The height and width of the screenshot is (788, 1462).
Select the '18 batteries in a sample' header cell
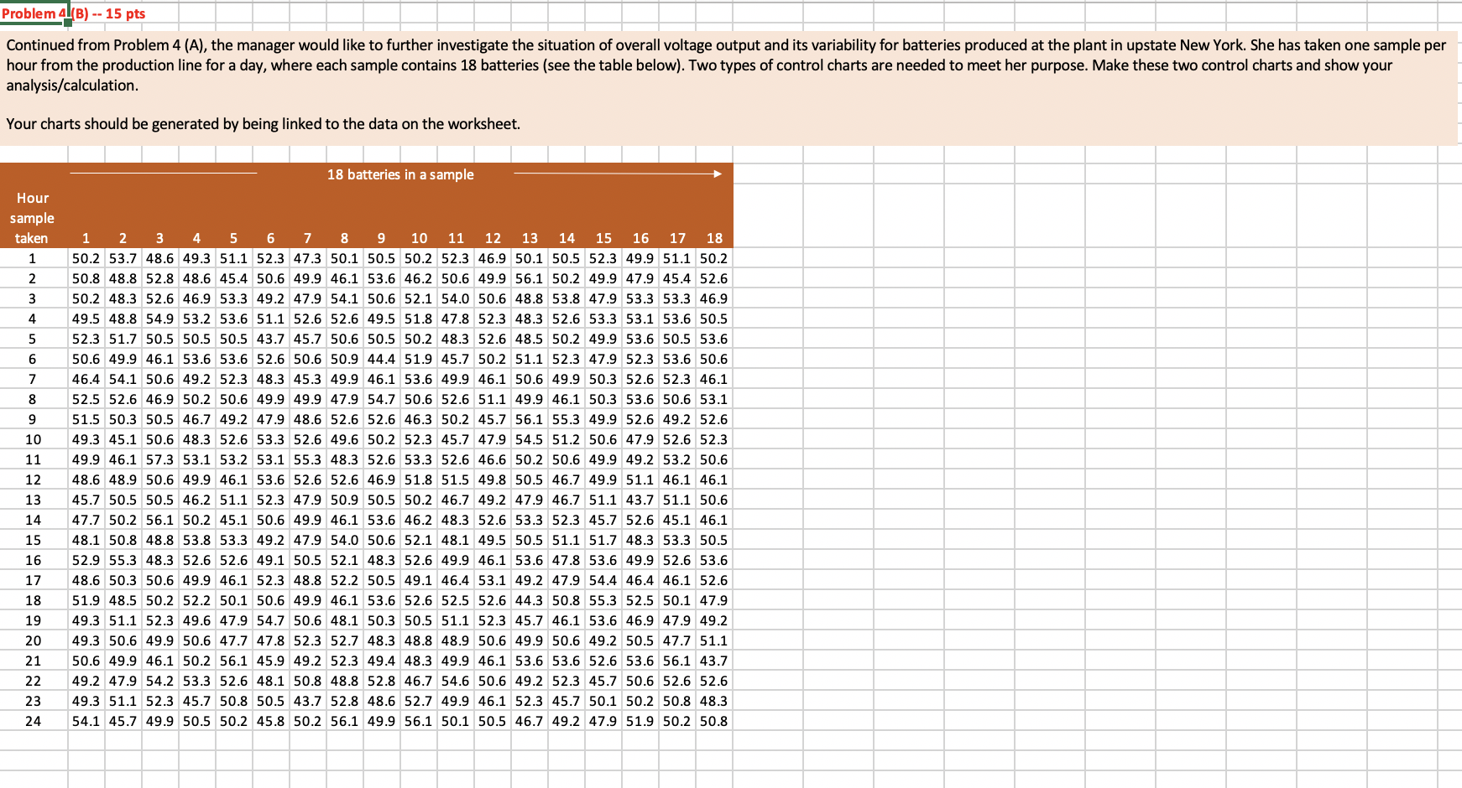click(x=400, y=174)
